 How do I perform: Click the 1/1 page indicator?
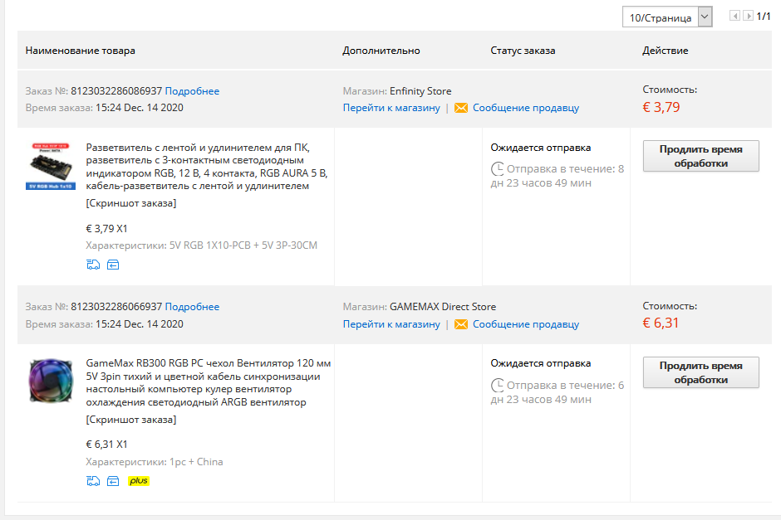764,17
